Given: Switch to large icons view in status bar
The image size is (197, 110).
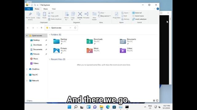Looking at the screenshot, I should coord(157,101).
